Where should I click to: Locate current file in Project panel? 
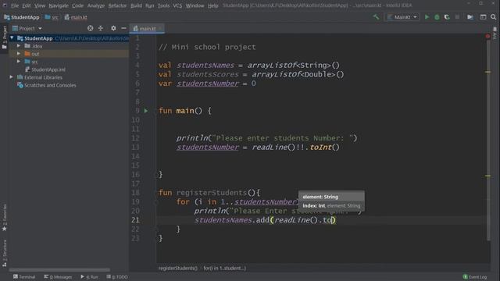(x=91, y=28)
